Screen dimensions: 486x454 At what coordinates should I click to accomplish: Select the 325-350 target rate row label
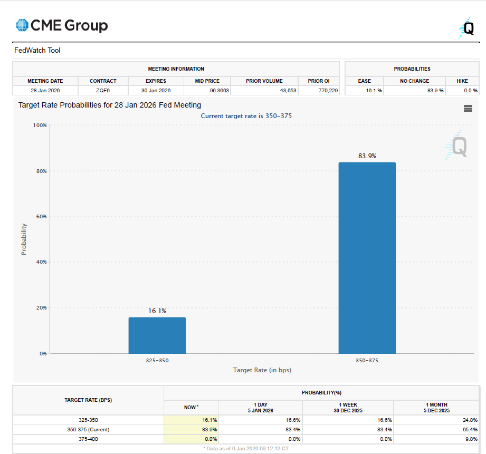click(x=88, y=420)
